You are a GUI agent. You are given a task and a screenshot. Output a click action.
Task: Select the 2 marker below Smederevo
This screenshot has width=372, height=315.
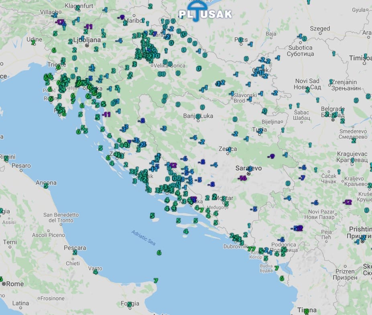coord(354,141)
